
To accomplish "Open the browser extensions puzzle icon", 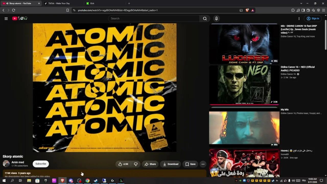I will pyautogui.click(x=293, y=10).
